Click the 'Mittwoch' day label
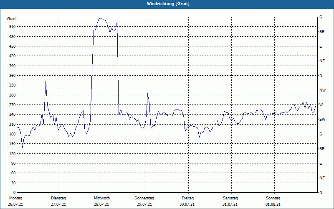The height and width of the screenshot is (209, 334). [102, 198]
